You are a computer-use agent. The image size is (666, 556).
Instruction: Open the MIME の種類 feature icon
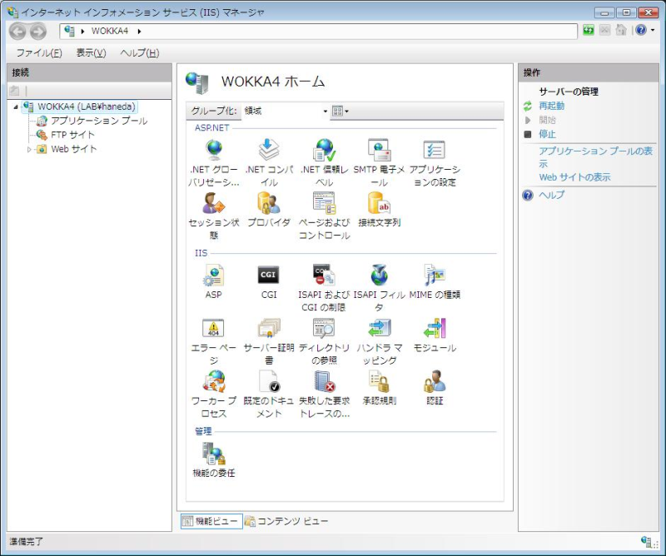(435, 276)
